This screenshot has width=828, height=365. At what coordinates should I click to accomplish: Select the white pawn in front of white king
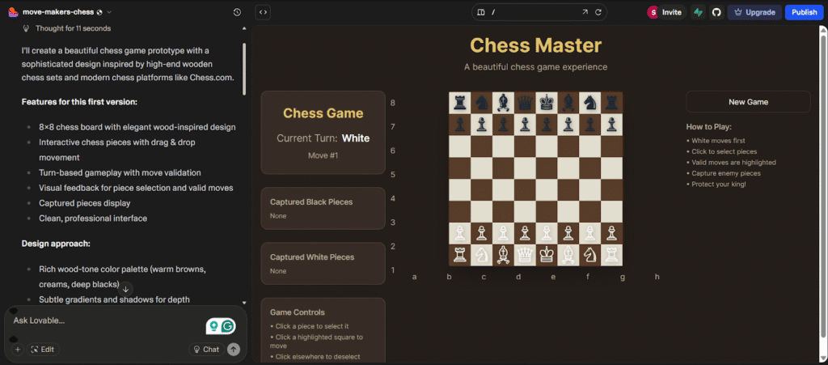(x=546, y=233)
